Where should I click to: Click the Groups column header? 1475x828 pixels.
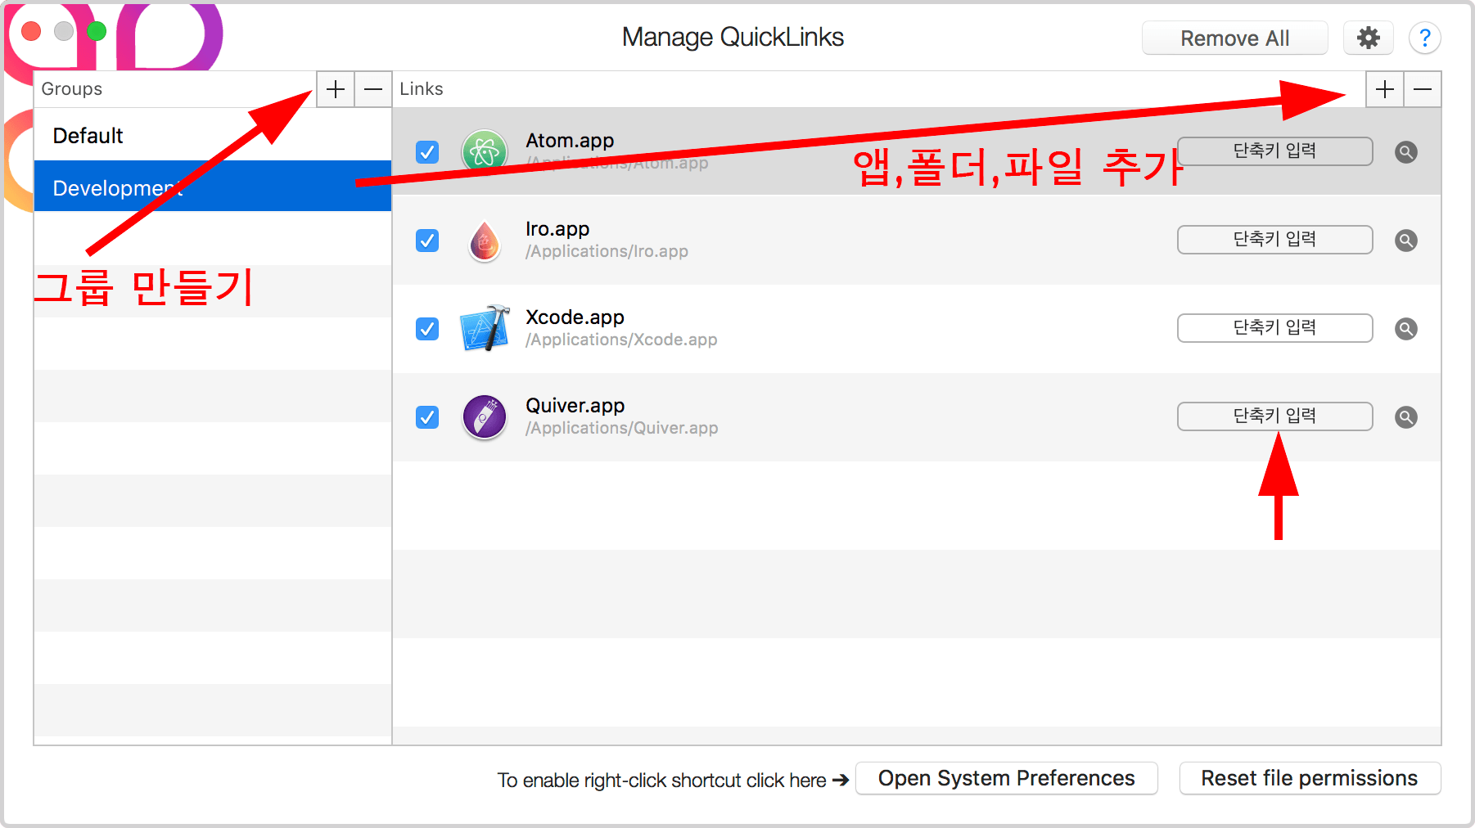(x=72, y=89)
